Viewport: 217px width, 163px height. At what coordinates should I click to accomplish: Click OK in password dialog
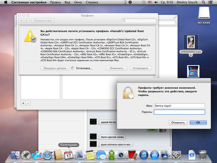pos(198,123)
